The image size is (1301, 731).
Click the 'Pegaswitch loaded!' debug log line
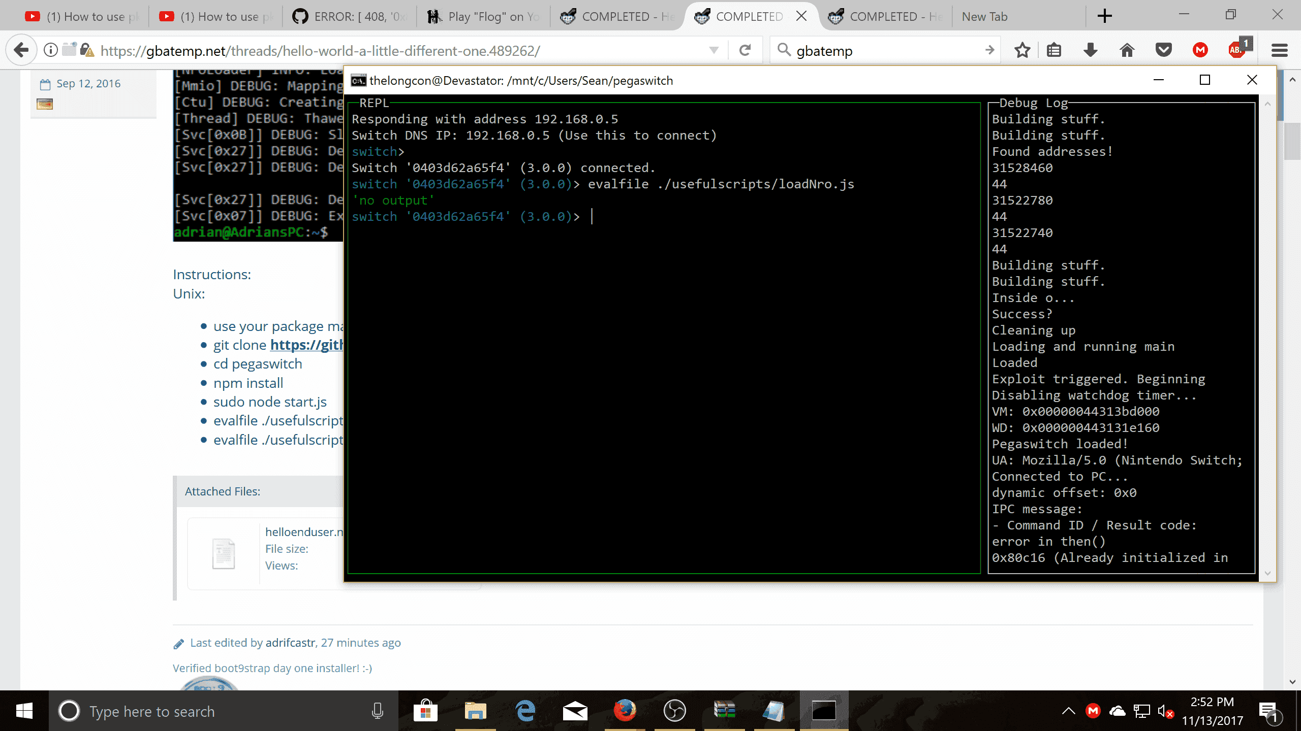(1060, 444)
